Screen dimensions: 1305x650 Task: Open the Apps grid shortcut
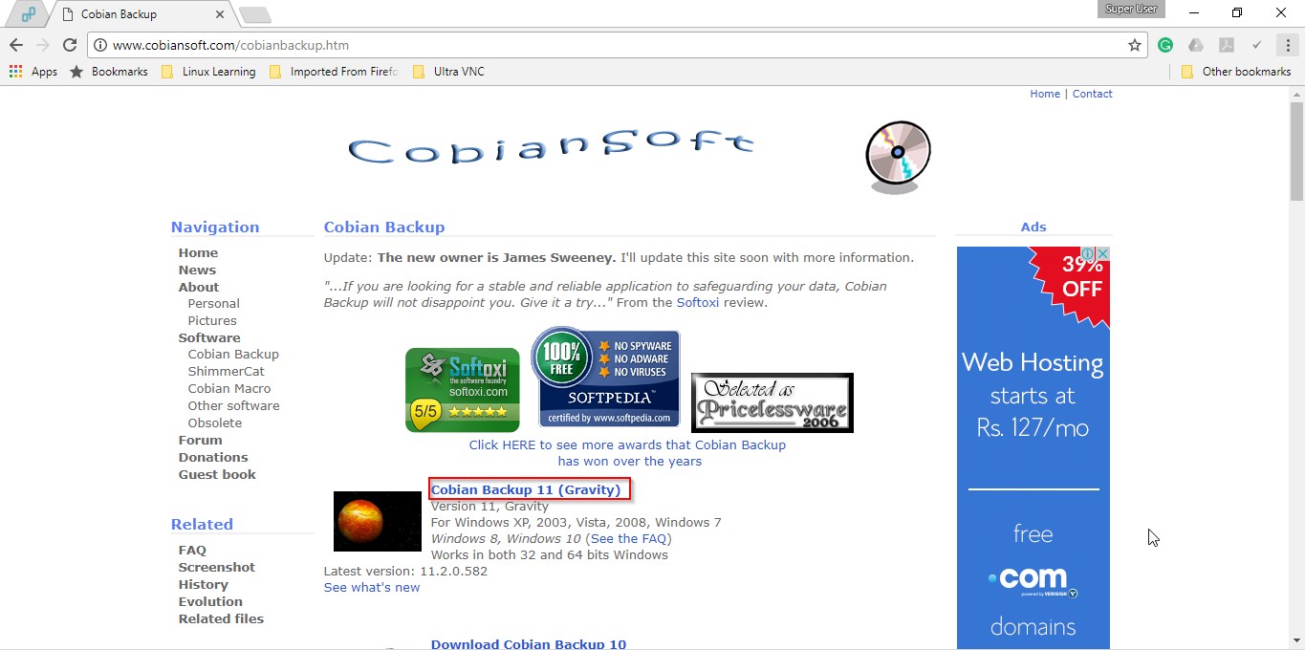point(33,72)
